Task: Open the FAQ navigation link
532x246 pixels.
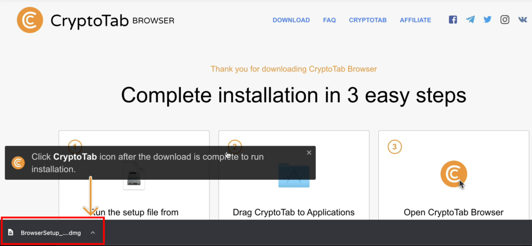Action: [329, 20]
